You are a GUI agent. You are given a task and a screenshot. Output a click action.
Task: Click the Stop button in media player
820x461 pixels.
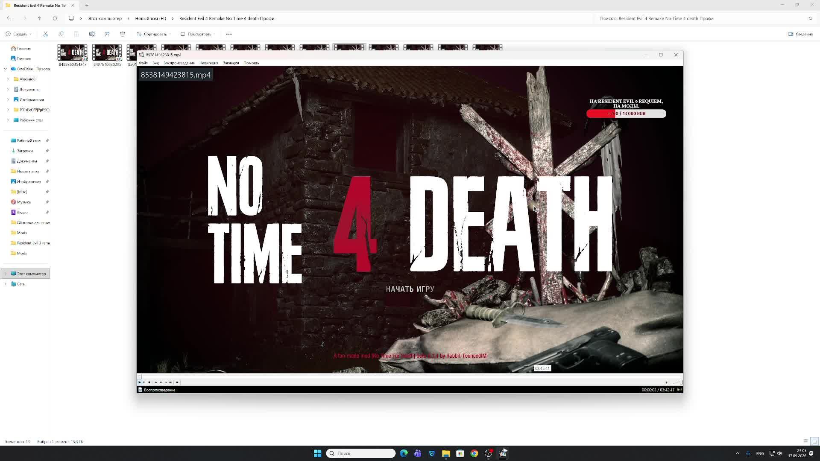click(149, 382)
